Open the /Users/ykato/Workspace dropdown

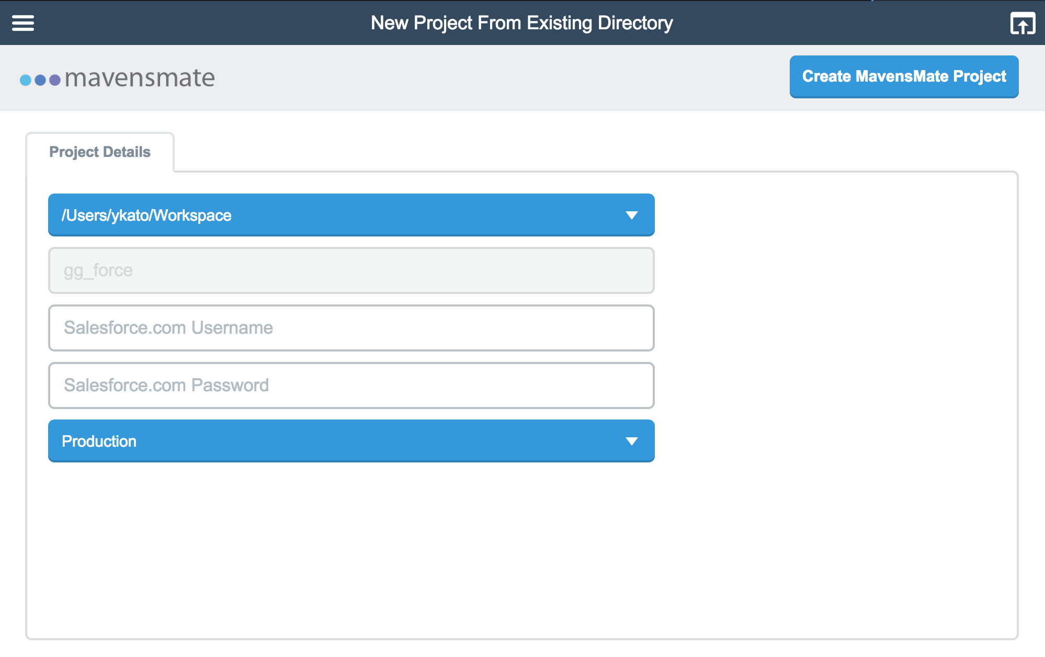351,215
